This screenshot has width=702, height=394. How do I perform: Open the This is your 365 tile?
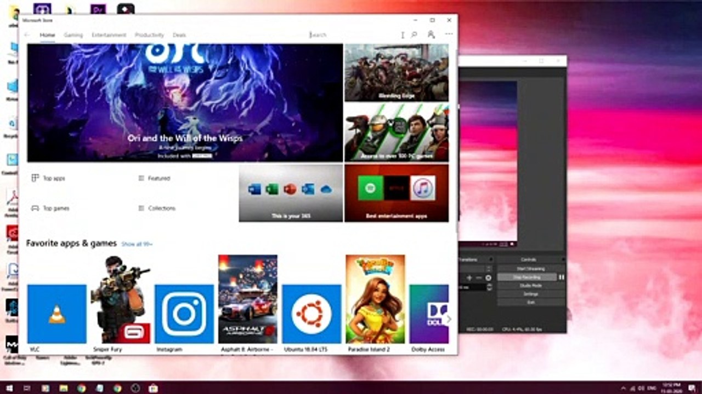coord(291,193)
